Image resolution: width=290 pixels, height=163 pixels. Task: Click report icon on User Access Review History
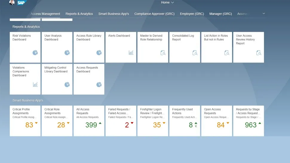[259, 53]
